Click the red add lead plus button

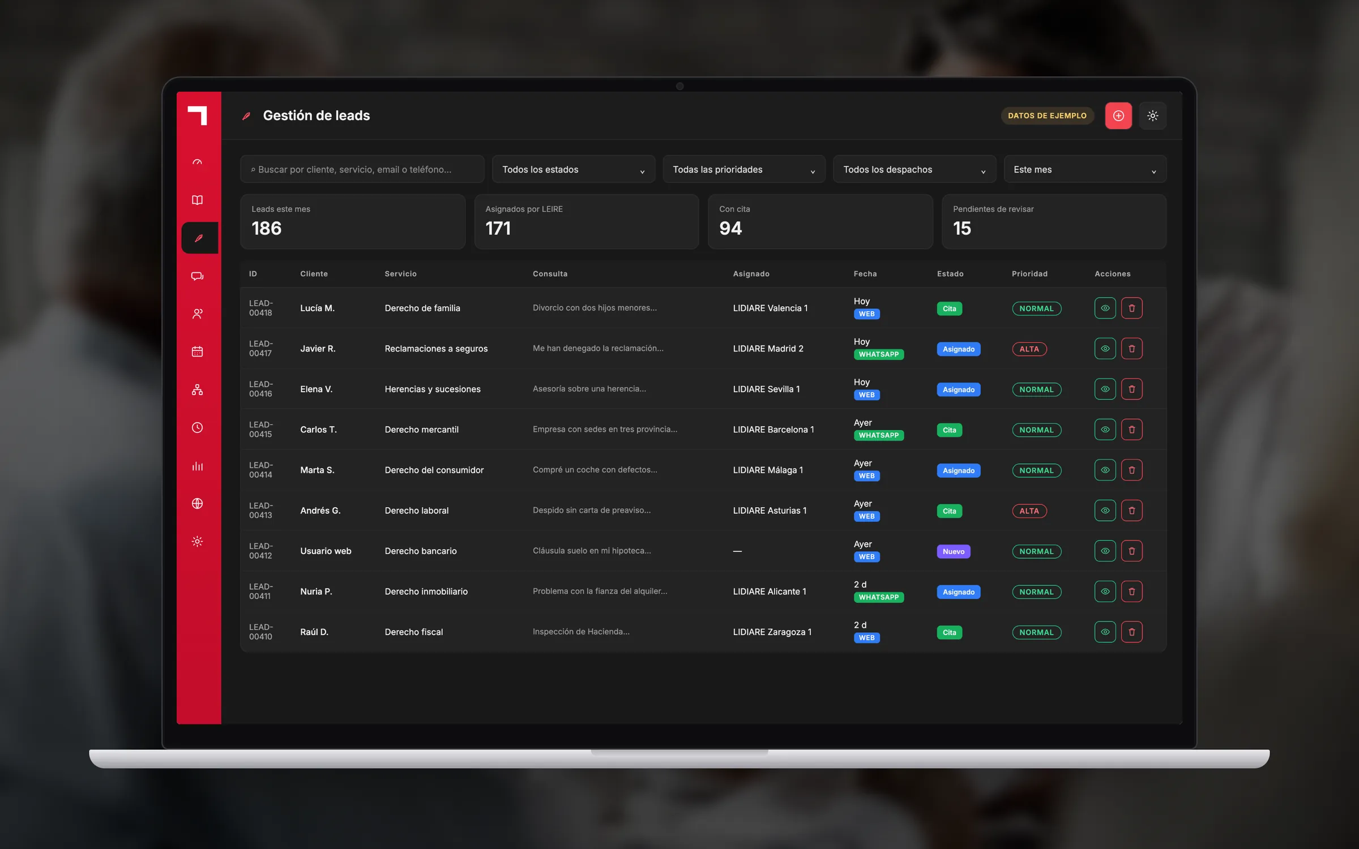(1118, 115)
